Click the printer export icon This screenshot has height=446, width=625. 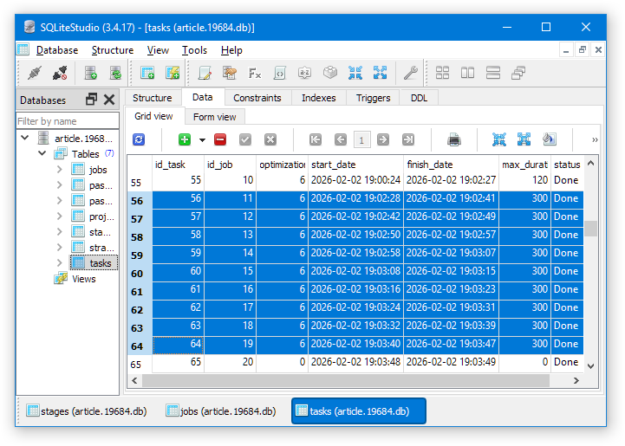(x=453, y=139)
